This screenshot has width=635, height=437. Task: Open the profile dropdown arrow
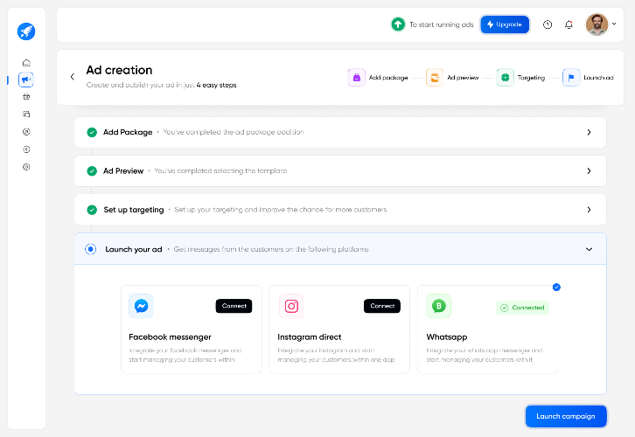click(614, 24)
